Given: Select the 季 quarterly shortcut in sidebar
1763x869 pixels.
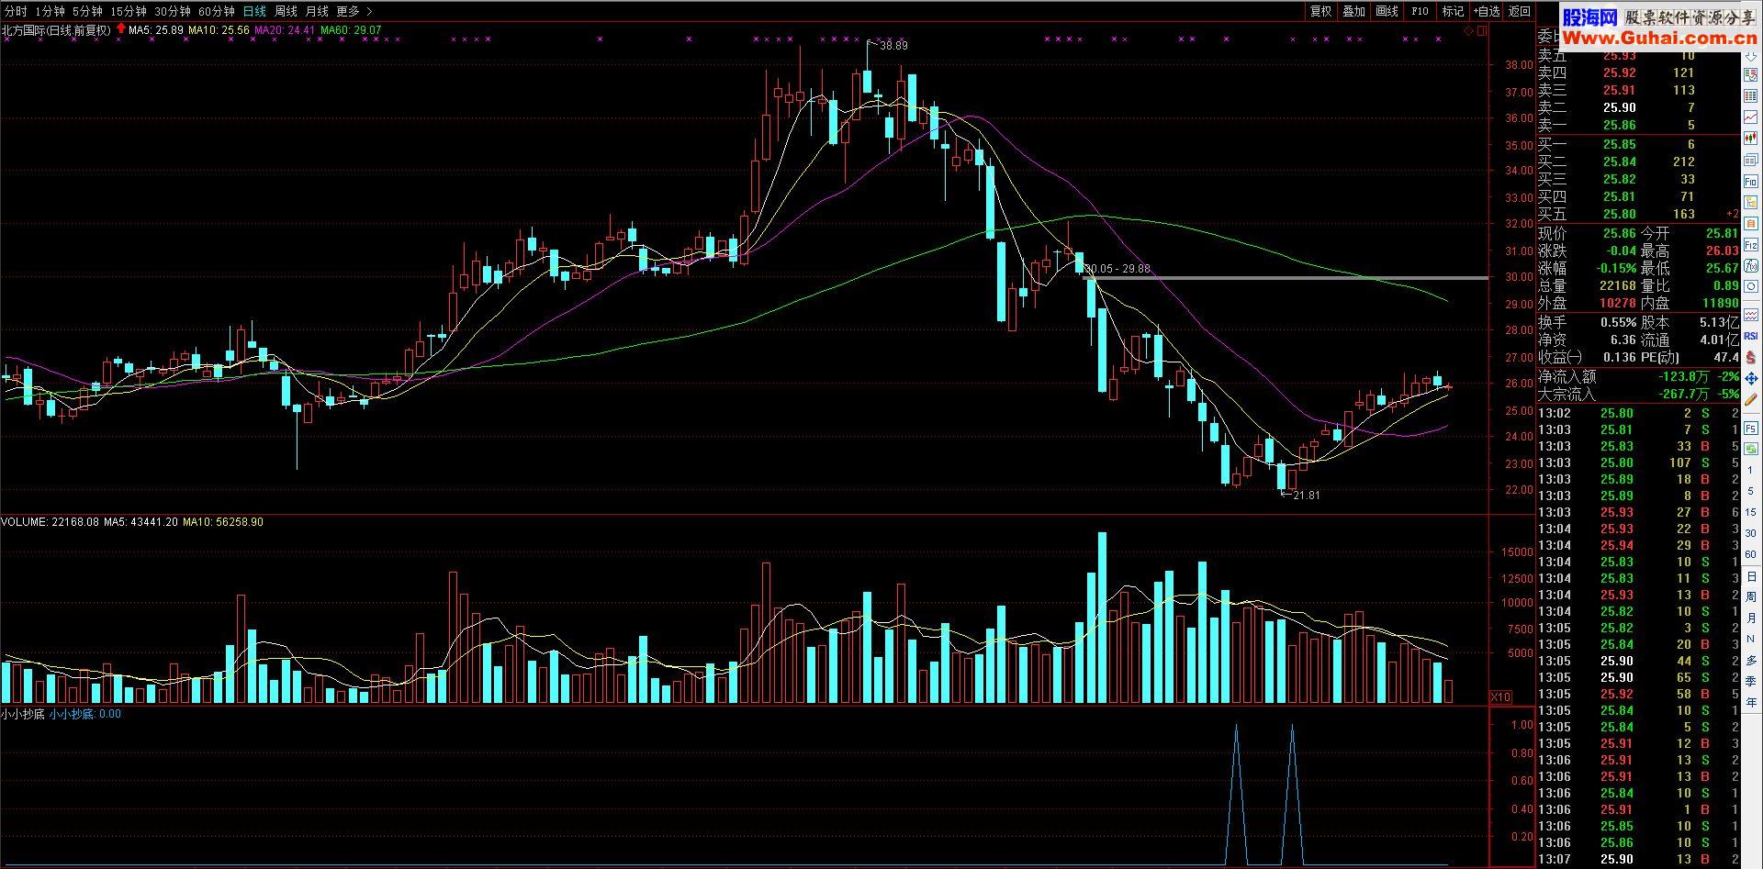Looking at the screenshot, I should coord(1751,681).
